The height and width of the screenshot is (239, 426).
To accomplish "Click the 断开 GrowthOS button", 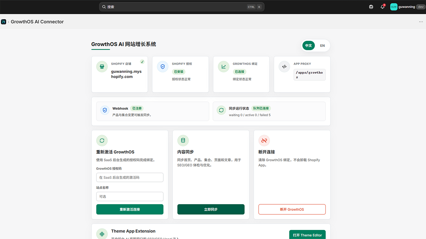I will click(x=292, y=209).
